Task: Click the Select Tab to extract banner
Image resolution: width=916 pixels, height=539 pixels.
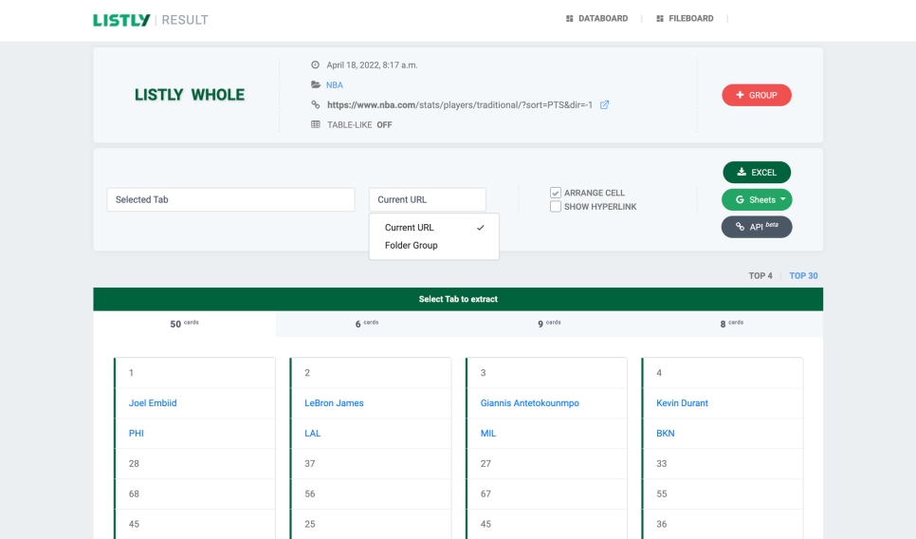Action: coord(458,299)
